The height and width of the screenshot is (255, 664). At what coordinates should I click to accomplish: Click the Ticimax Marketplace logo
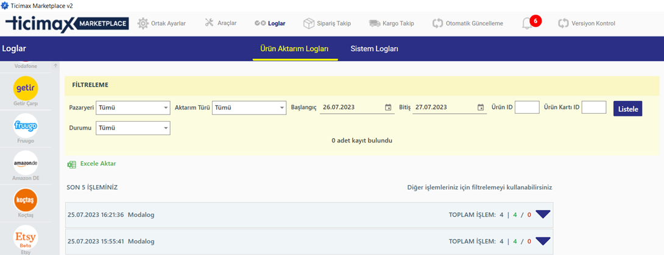pos(67,23)
